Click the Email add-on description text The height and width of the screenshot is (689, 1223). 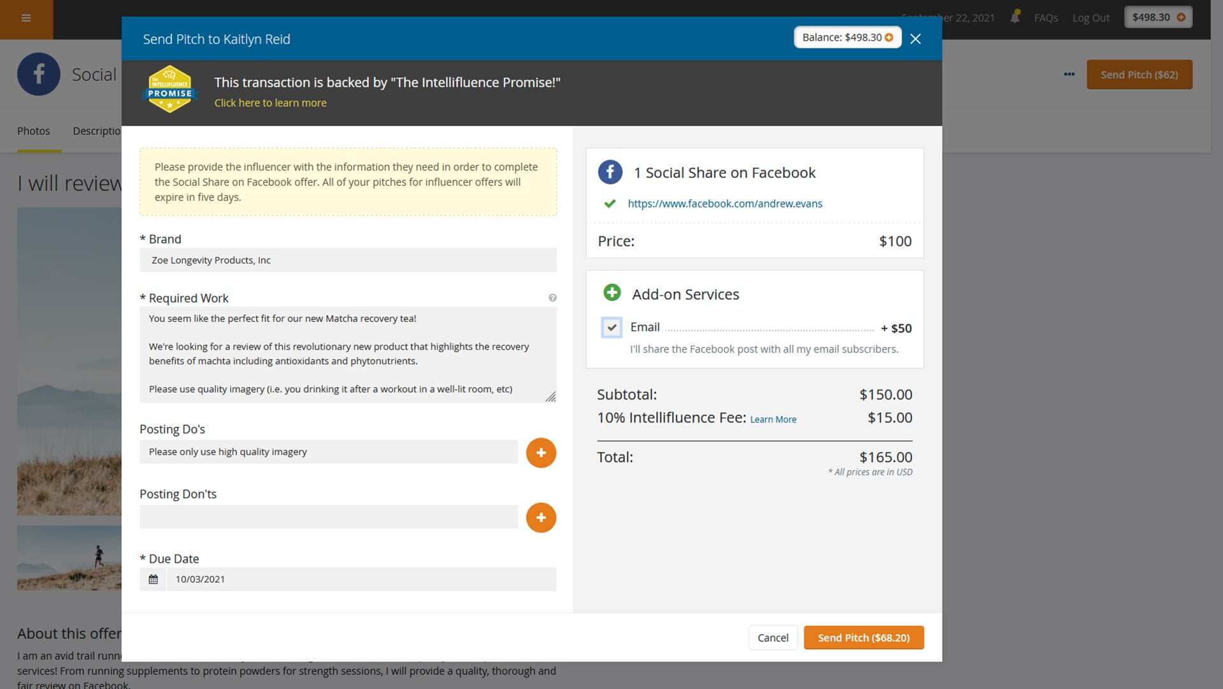pos(764,349)
